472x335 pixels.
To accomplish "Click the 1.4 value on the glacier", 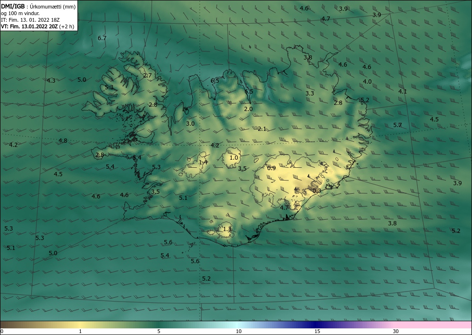I will pyautogui.click(x=203, y=163).
